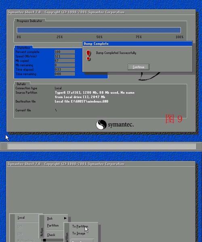Click the Statistics panel label
This screenshot has width=202, height=242.
[x=23, y=48]
